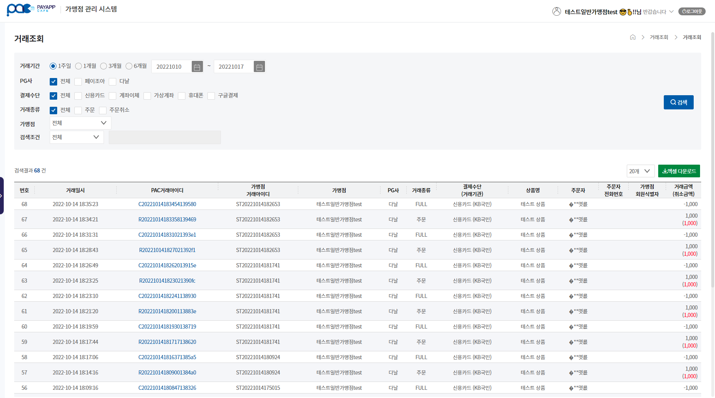Screen dimensions: 715x398
Task: Open transaction R202210141809001384a0 link
Action: tap(167, 373)
